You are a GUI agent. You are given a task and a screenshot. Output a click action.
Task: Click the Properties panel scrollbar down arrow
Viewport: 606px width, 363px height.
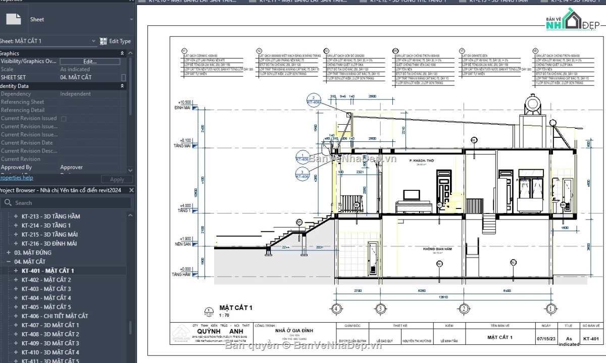pos(130,172)
